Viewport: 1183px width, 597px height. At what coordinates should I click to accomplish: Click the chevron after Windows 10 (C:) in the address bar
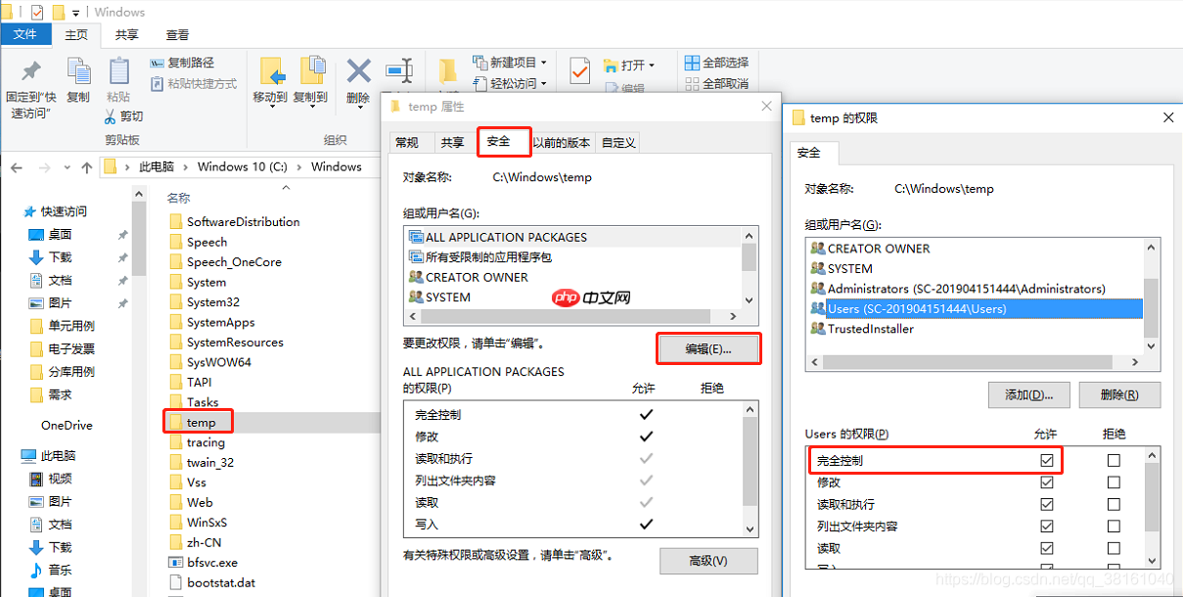tap(300, 167)
